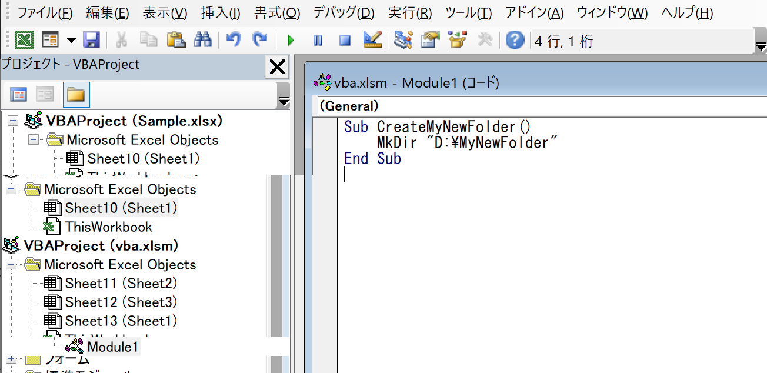Click the Insert UserForm toolbar icon

[51, 40]
